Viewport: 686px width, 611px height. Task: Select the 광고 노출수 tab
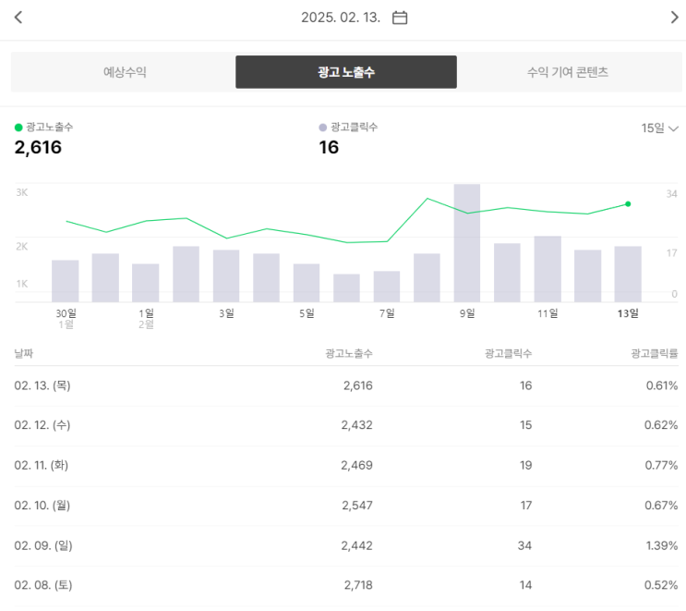pos(346,72)
